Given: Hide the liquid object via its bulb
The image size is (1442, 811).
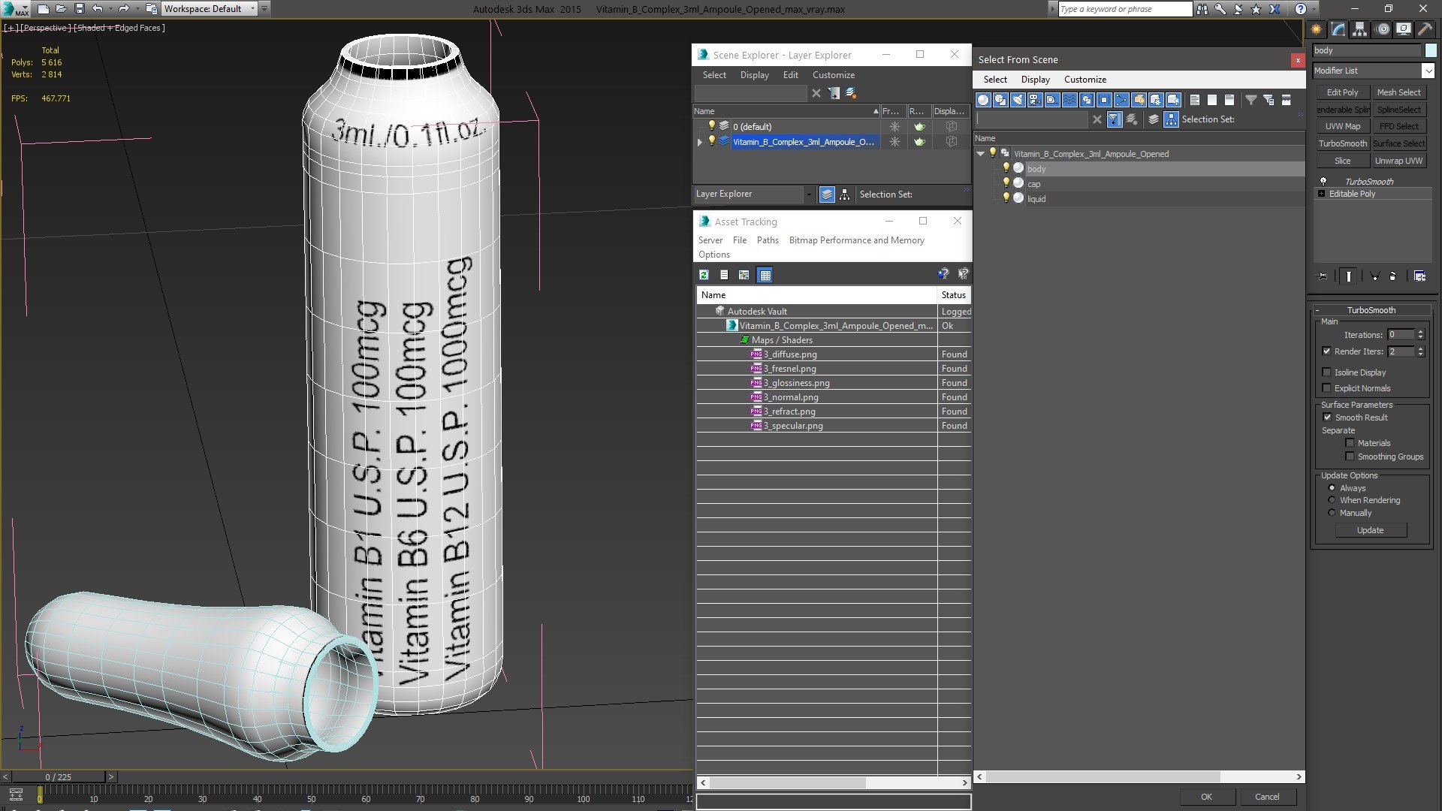Looking at the screenshot, I should point(1006,198).
